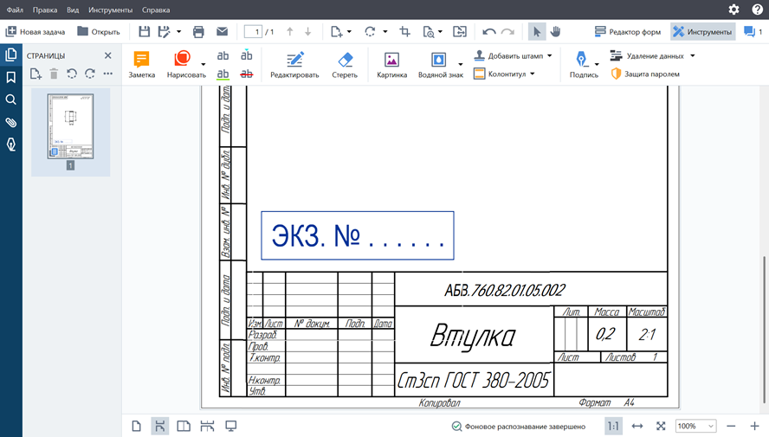This screenshot has width=769, height=437.
Task: Open the 100% zoom level dropdown
Action: tap(696, 426)
